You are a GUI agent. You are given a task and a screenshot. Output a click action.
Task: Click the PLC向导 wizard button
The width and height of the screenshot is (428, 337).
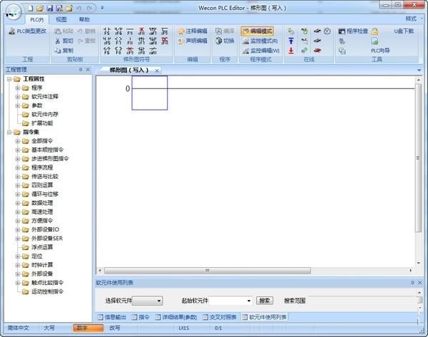380,51
